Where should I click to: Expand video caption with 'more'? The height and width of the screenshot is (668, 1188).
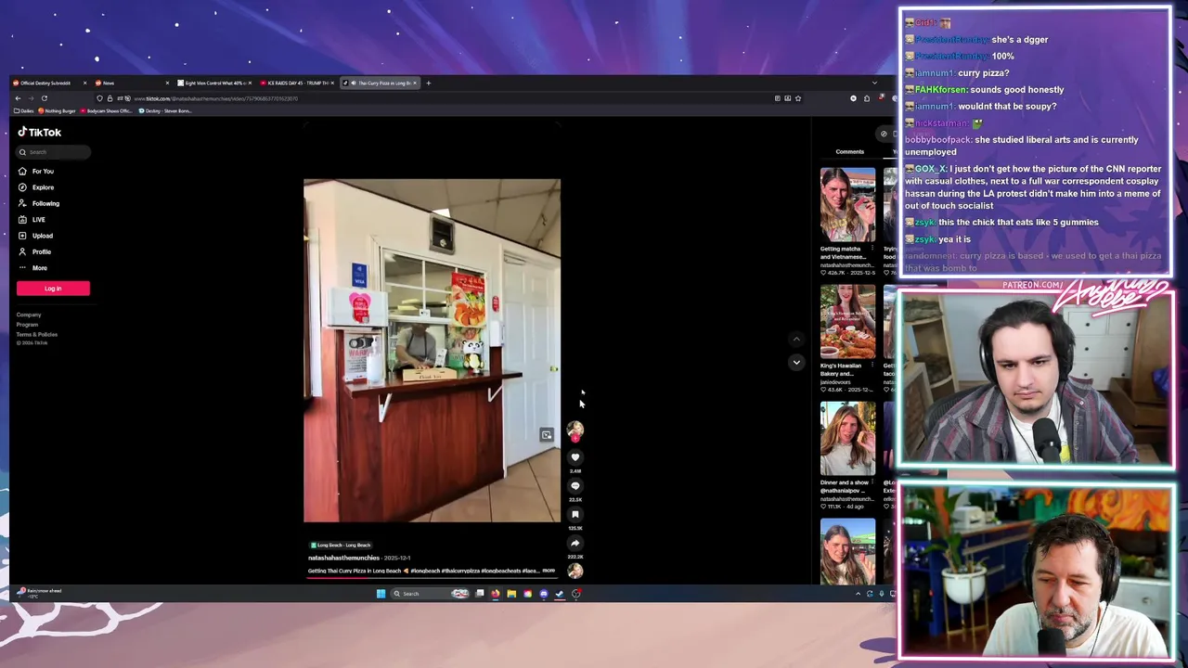tap(549, 571)
